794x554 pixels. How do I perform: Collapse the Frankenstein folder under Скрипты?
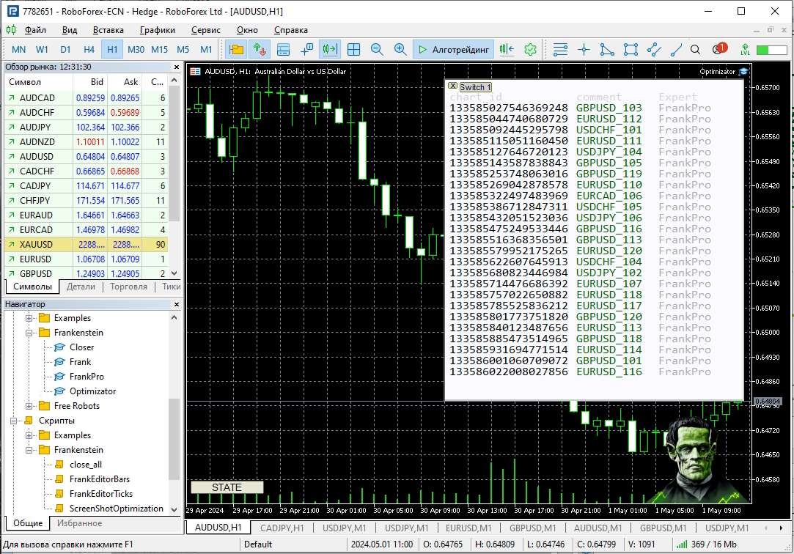[29, 450]
